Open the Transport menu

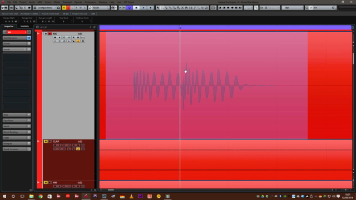(x=67, y=2)
